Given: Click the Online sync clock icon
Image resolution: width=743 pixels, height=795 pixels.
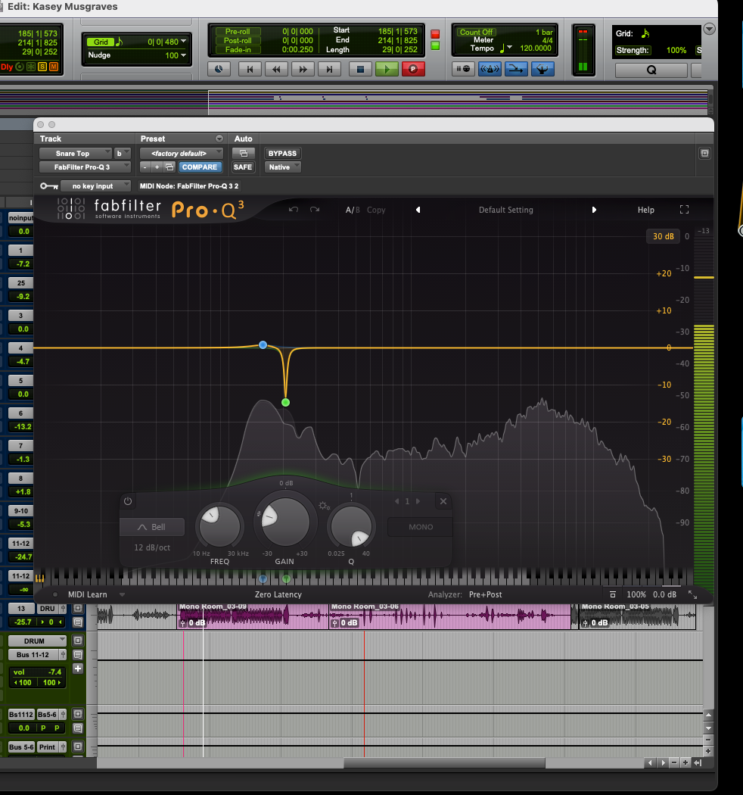Looking at the screenshot, I should coord(219,69).
